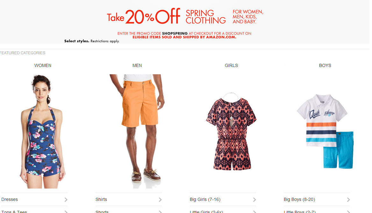Click the arrow next to Big Girls (7-16)
372x213 pixels.
254,200
